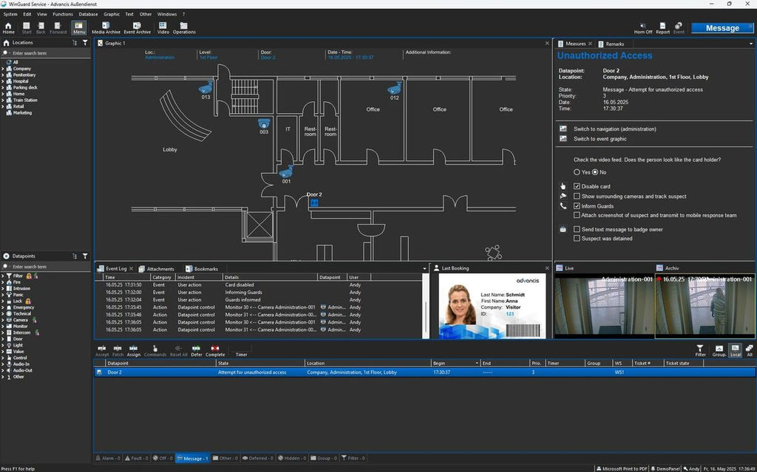Uncheck the Inform Guards checkbox

pos(577,206)
